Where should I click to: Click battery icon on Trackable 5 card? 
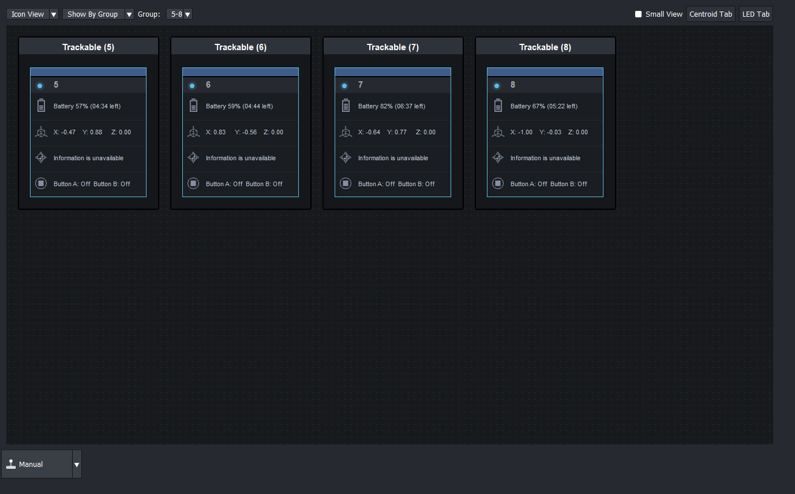(x=41, y=105)
